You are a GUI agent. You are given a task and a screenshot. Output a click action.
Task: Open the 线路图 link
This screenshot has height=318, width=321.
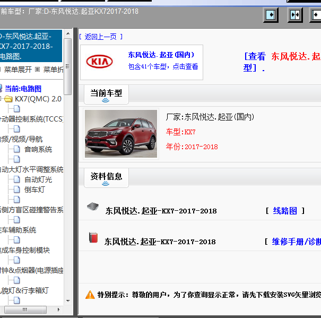[x=285, y=211]
